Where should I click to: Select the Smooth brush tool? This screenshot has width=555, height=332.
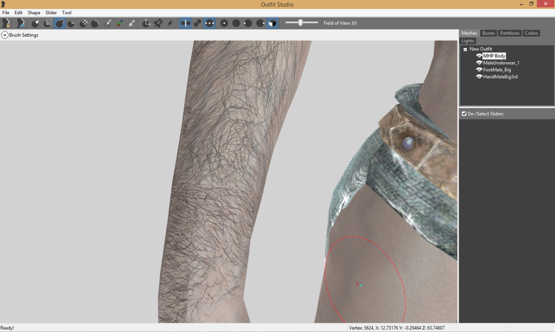[x=95, y=23]
